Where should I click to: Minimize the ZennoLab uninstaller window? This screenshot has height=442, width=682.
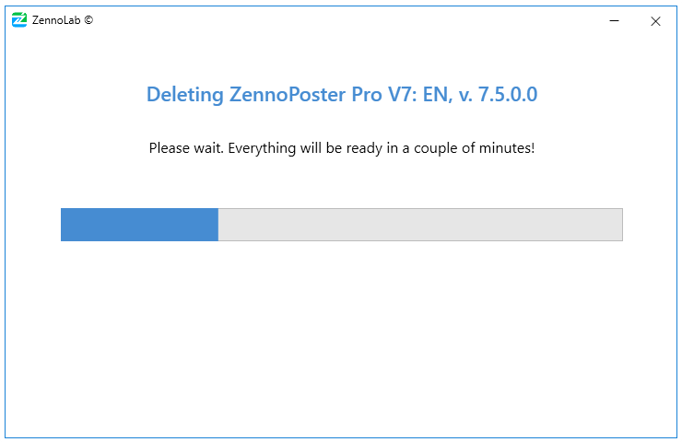[615, 21]
